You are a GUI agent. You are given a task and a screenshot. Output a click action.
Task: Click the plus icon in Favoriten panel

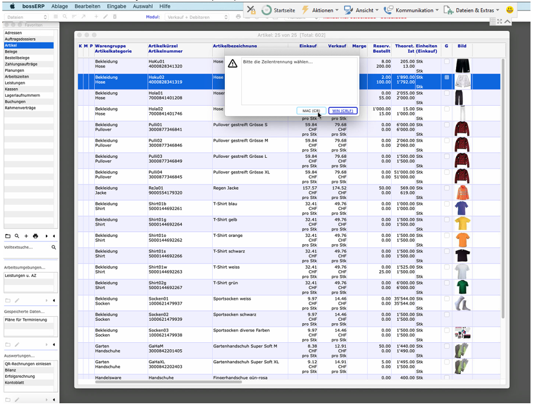26,236
